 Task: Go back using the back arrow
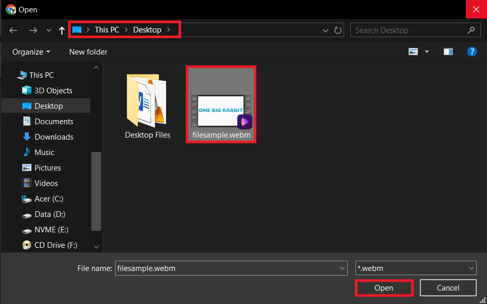[13, 30]
